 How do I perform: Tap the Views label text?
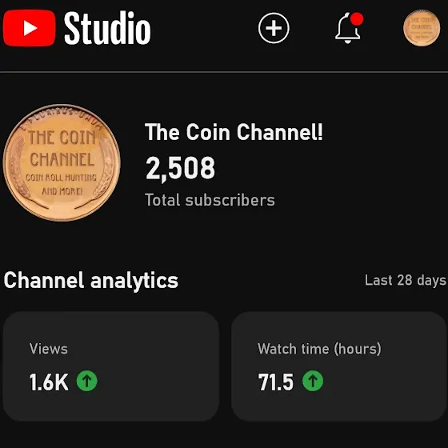click(49, 349)
